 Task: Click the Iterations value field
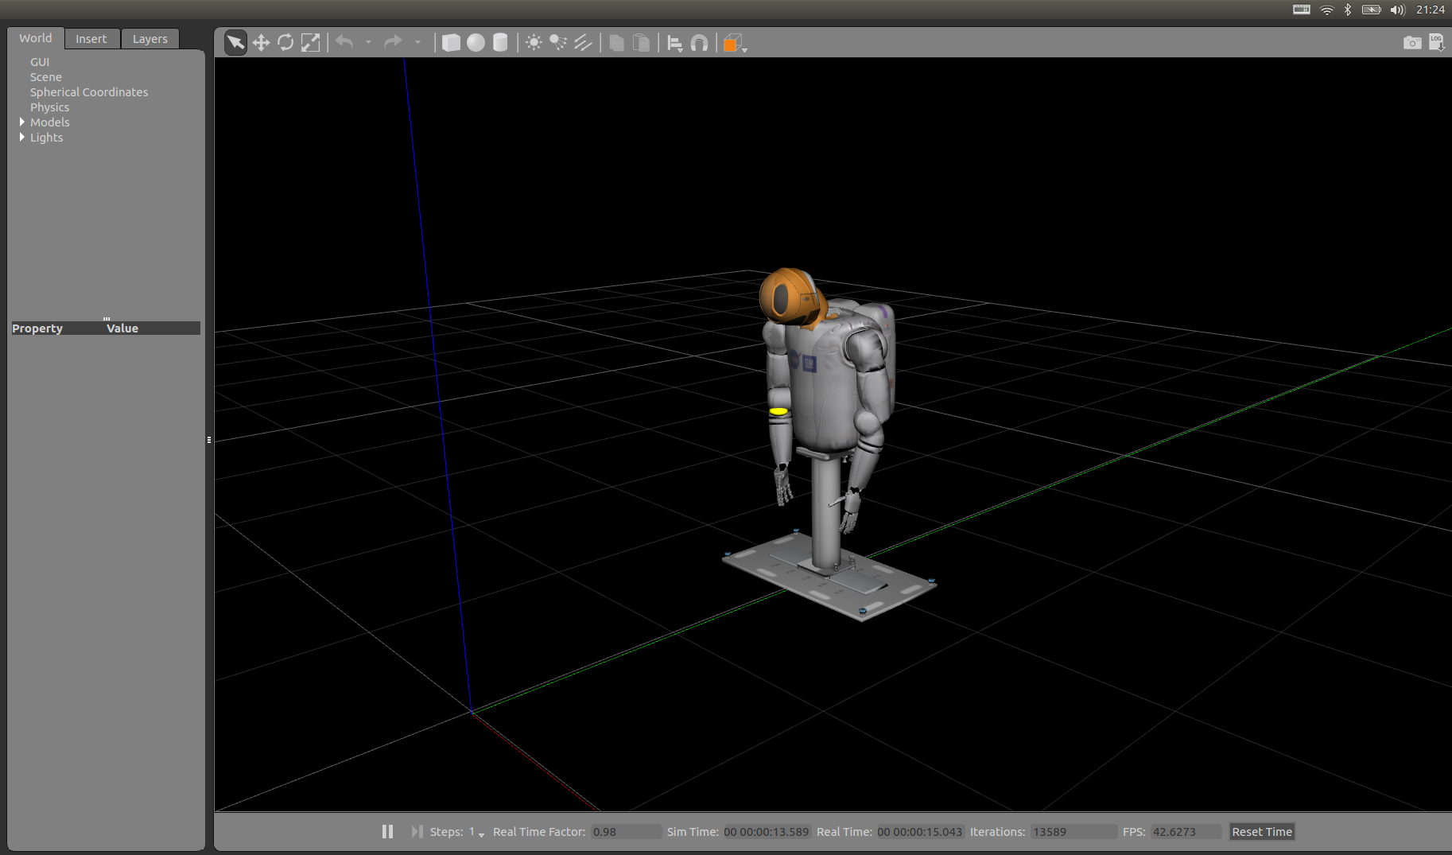1073,832
